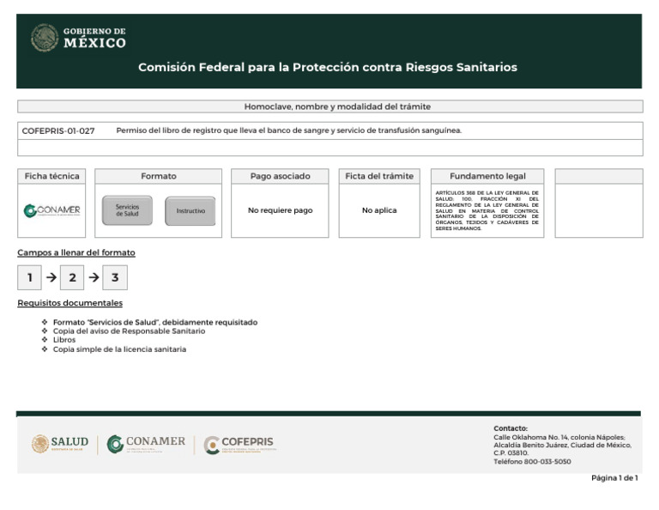This screenshot has height=510, width=659.
Task: Click the 'No requiere pago' text
Action: (x=281, y=210)
